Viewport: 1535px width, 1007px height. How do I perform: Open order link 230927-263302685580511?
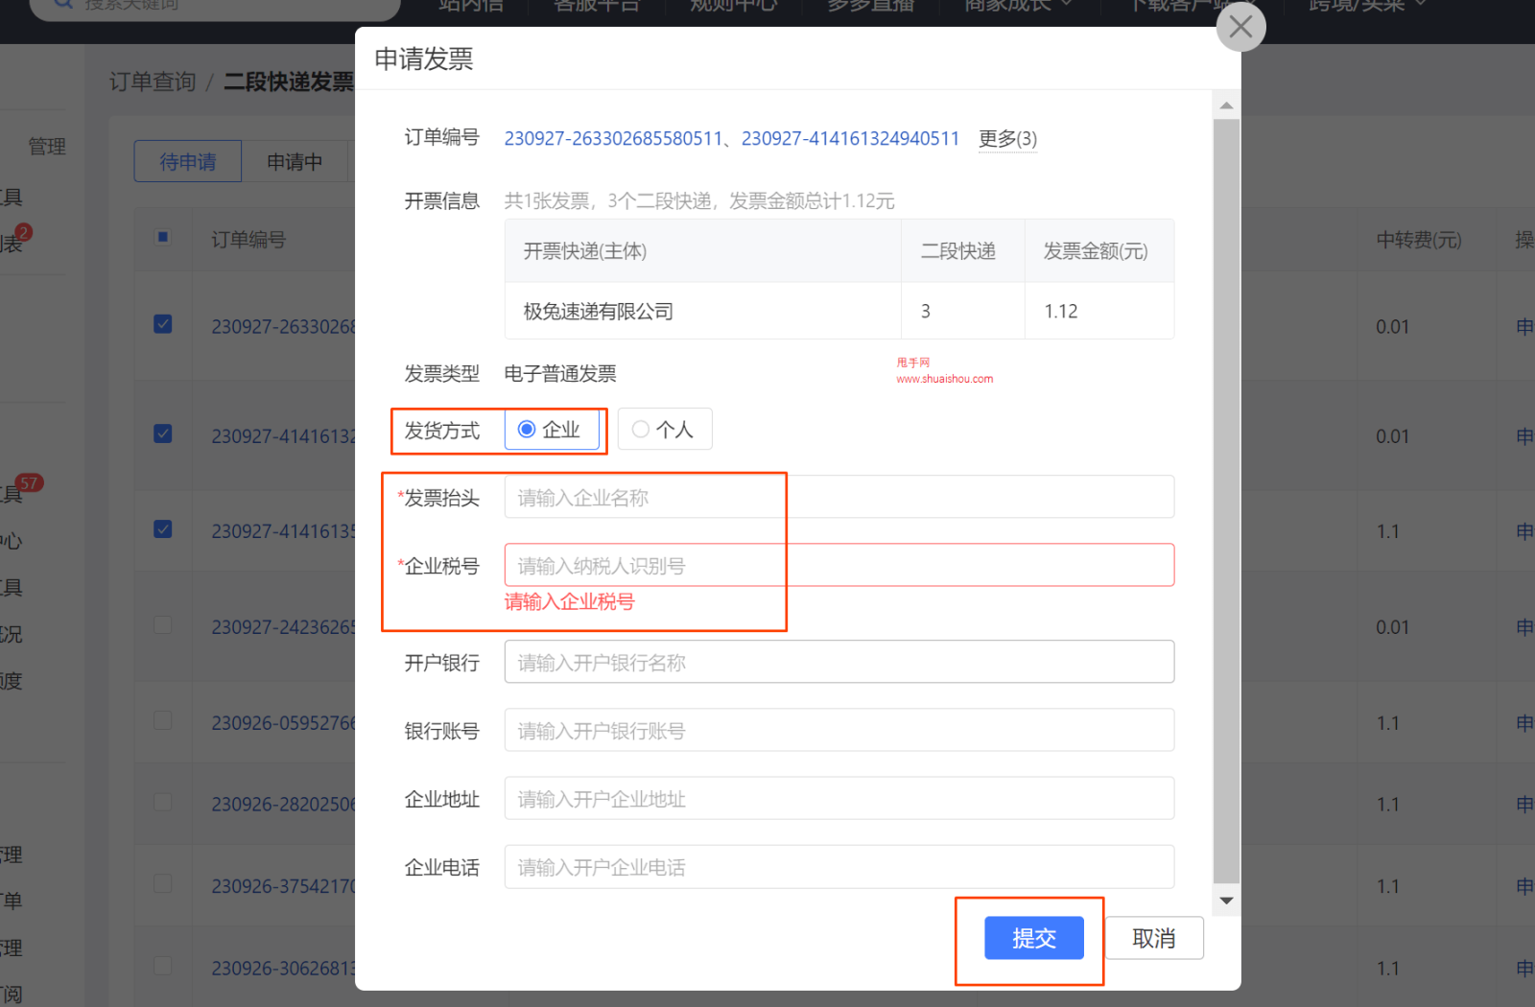613,138
